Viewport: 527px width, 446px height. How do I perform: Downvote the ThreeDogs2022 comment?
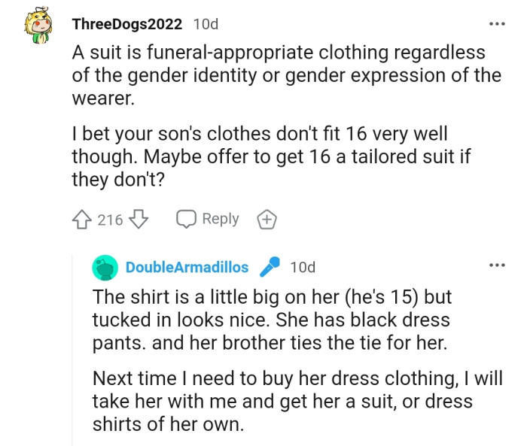pos(139,220)
